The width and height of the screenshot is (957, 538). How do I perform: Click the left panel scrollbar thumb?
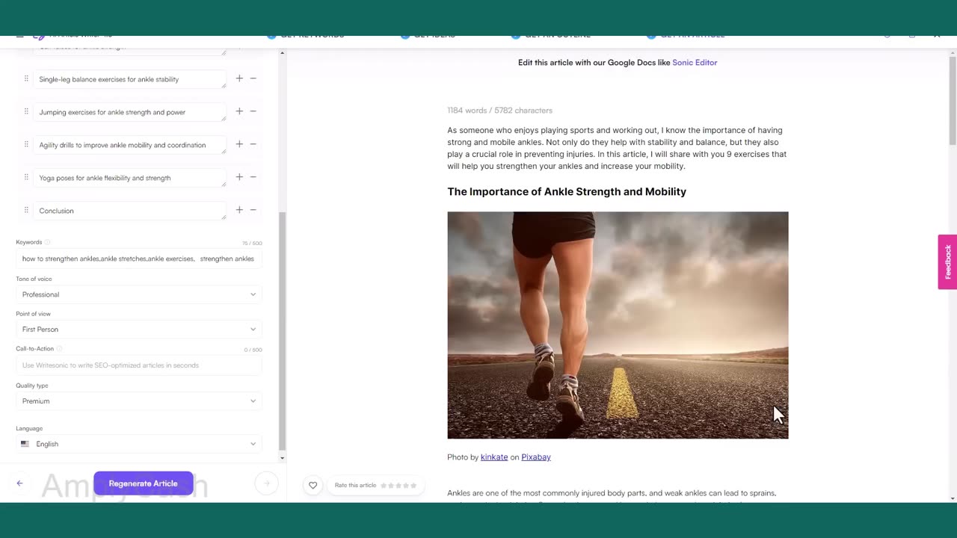(x=282, y=331)
